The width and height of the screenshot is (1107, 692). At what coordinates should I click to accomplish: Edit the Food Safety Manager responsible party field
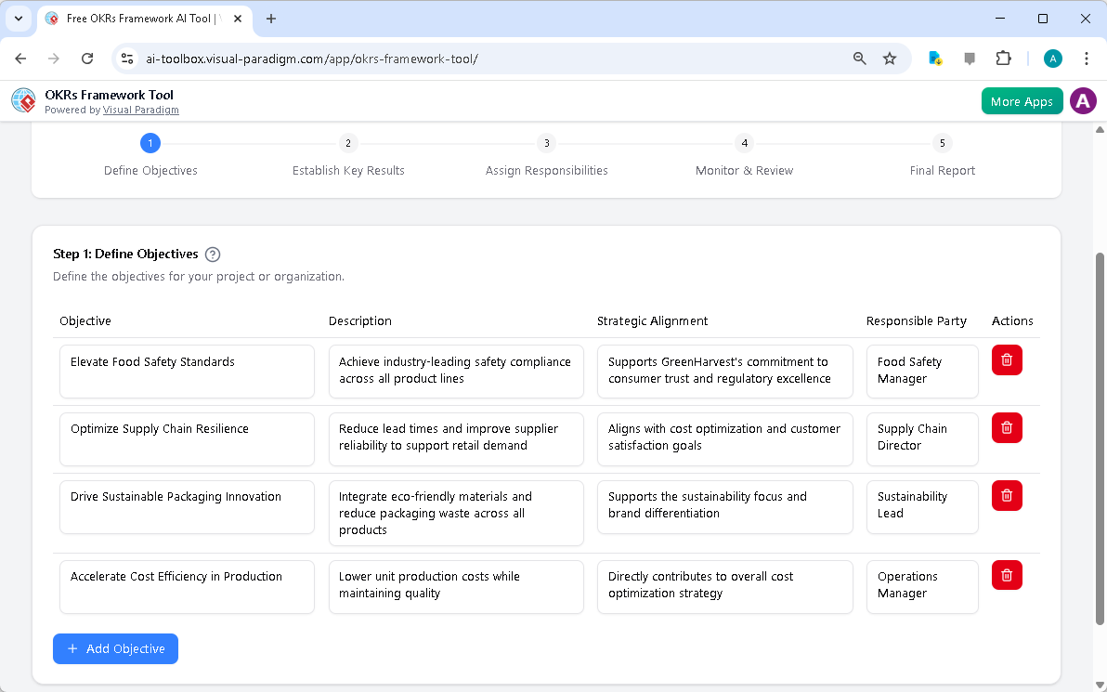921,371
